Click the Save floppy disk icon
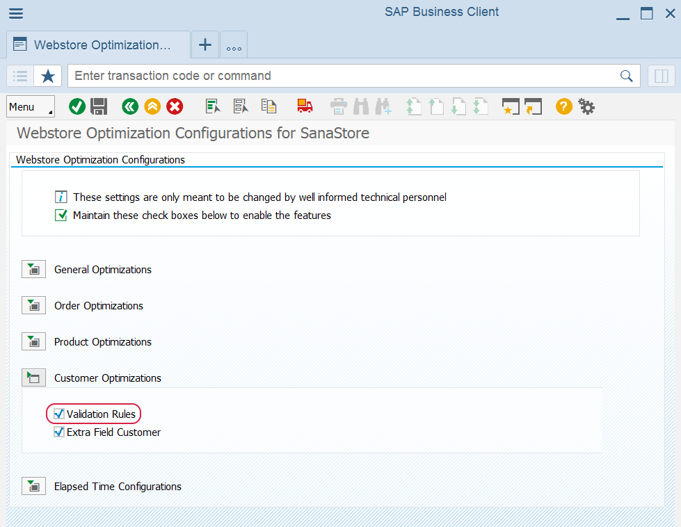 99,106
